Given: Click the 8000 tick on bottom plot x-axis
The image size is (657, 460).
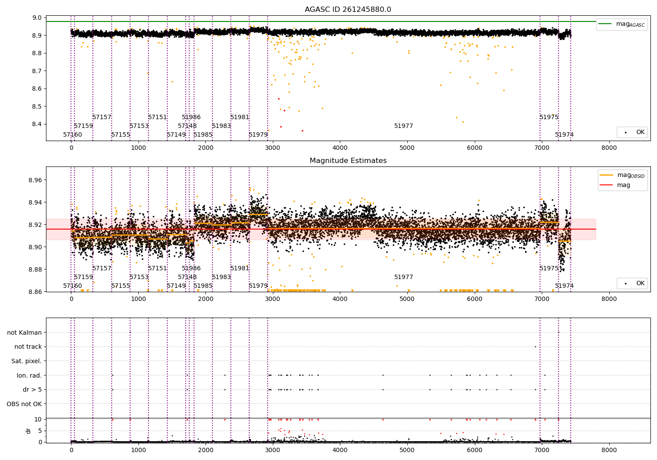Looking at the screenshot, I should tap(609, 450).
